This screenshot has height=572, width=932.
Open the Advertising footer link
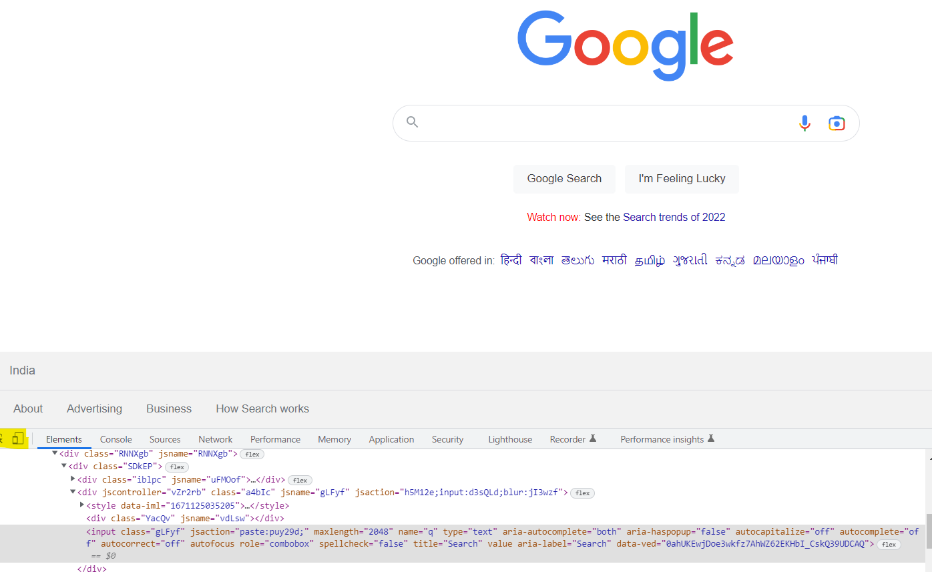94,408
